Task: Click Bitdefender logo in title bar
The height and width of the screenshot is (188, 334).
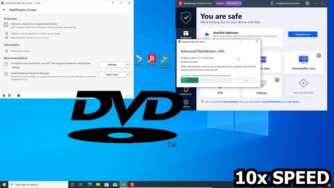Action: coord(181,3)
